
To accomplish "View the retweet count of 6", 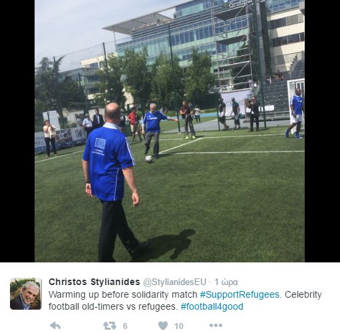I will point(125,326).
